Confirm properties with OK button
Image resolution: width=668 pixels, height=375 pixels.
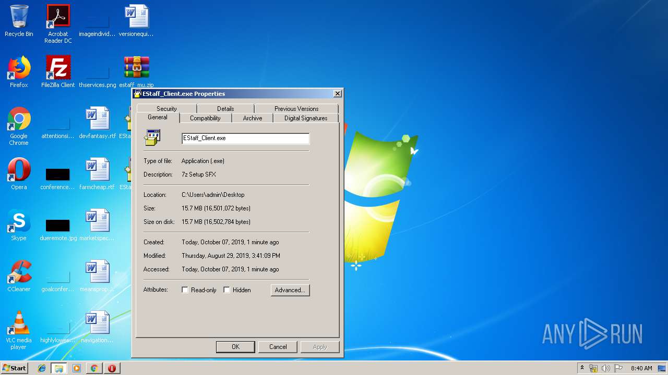click(235, 347)
